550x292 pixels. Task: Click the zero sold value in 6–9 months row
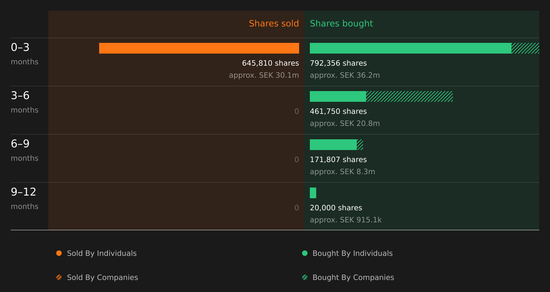(297, 160)
